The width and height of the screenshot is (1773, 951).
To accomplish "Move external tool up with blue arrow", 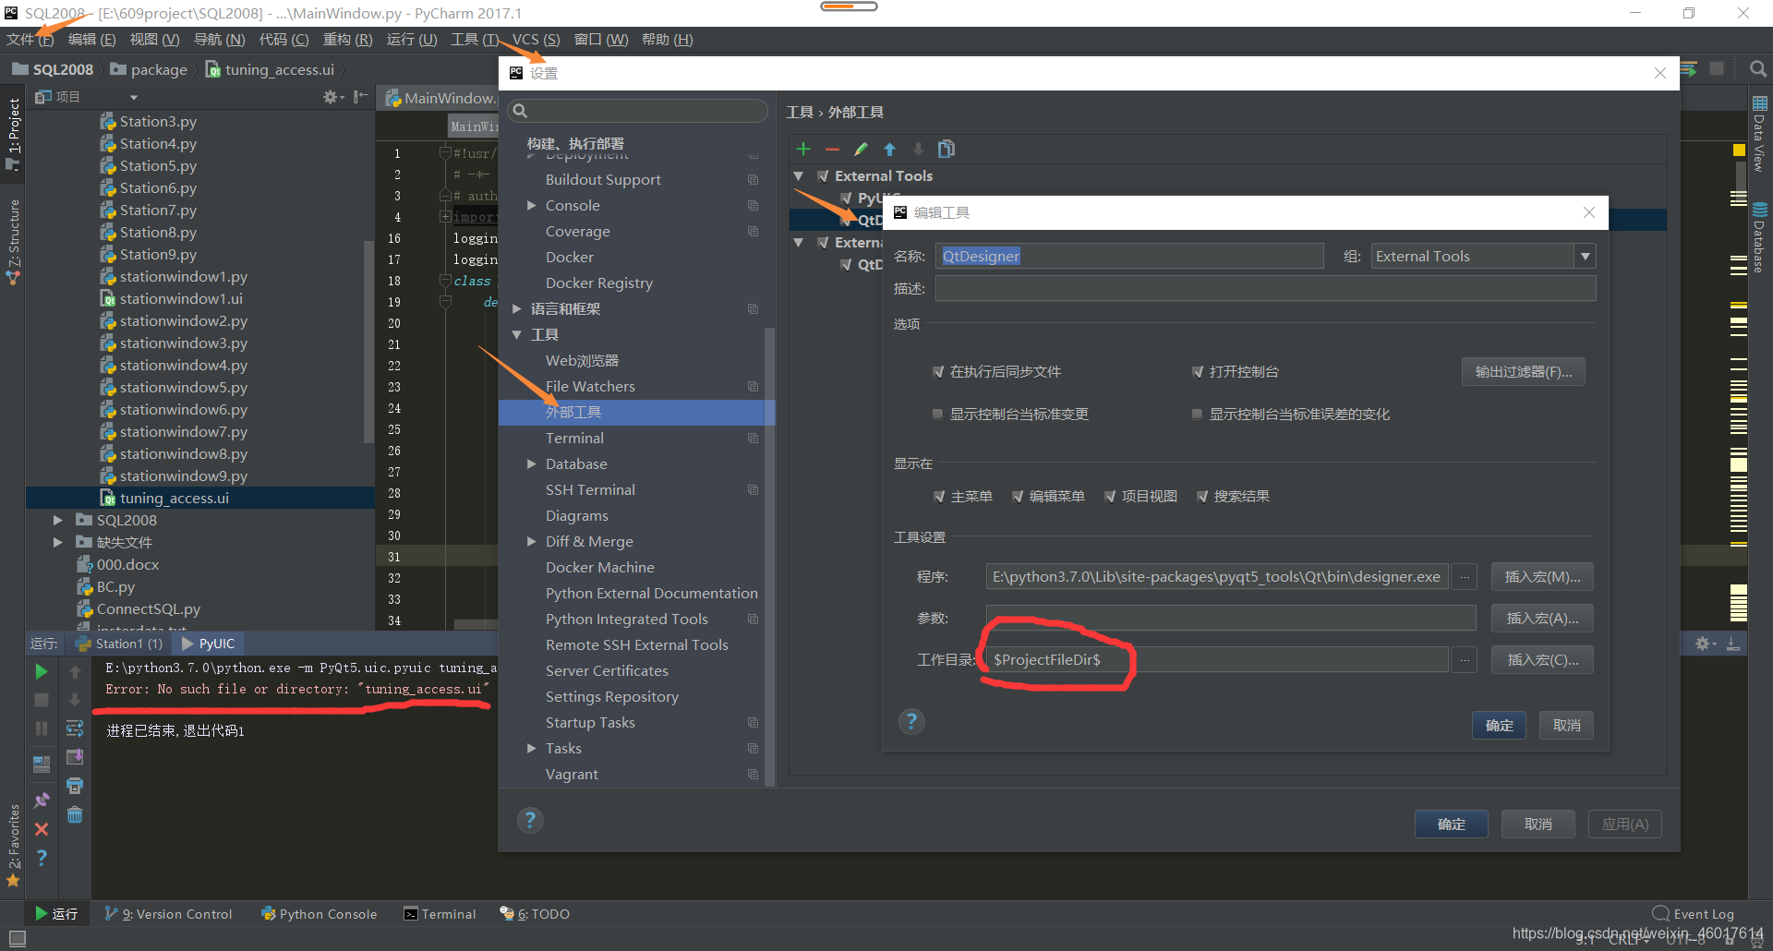I will 889,150.
